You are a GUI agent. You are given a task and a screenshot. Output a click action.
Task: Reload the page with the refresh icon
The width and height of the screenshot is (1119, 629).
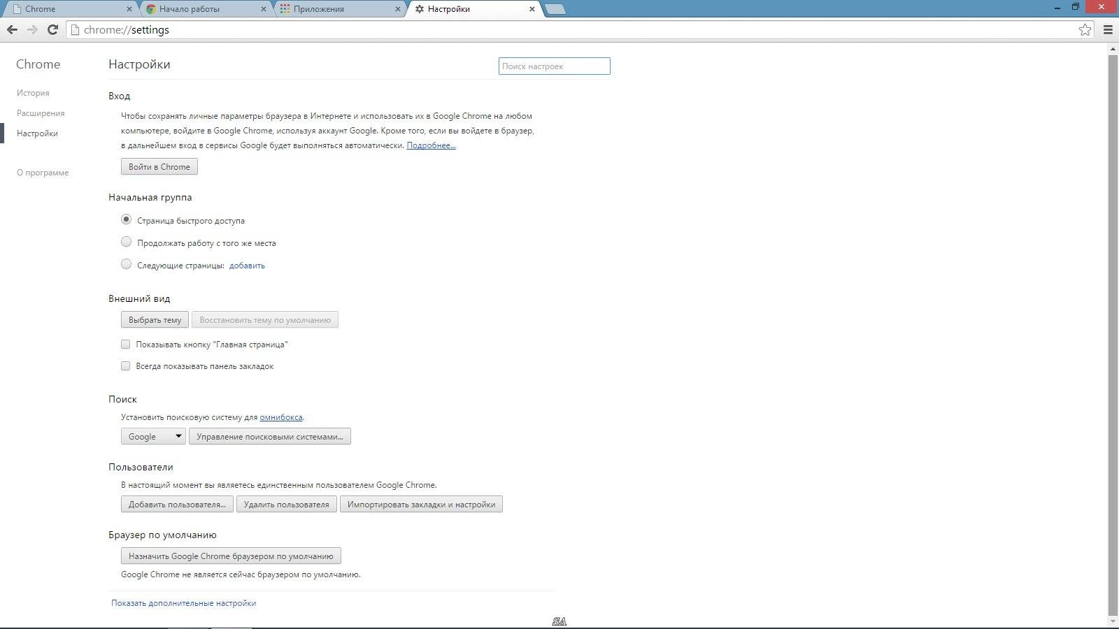52,29
